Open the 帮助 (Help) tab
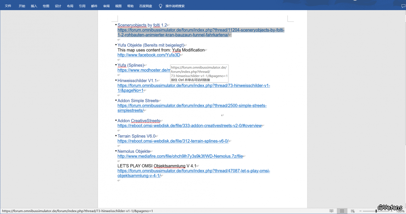Screen dimensions: 406x214 pyautogui.click(x=130, y=6)
